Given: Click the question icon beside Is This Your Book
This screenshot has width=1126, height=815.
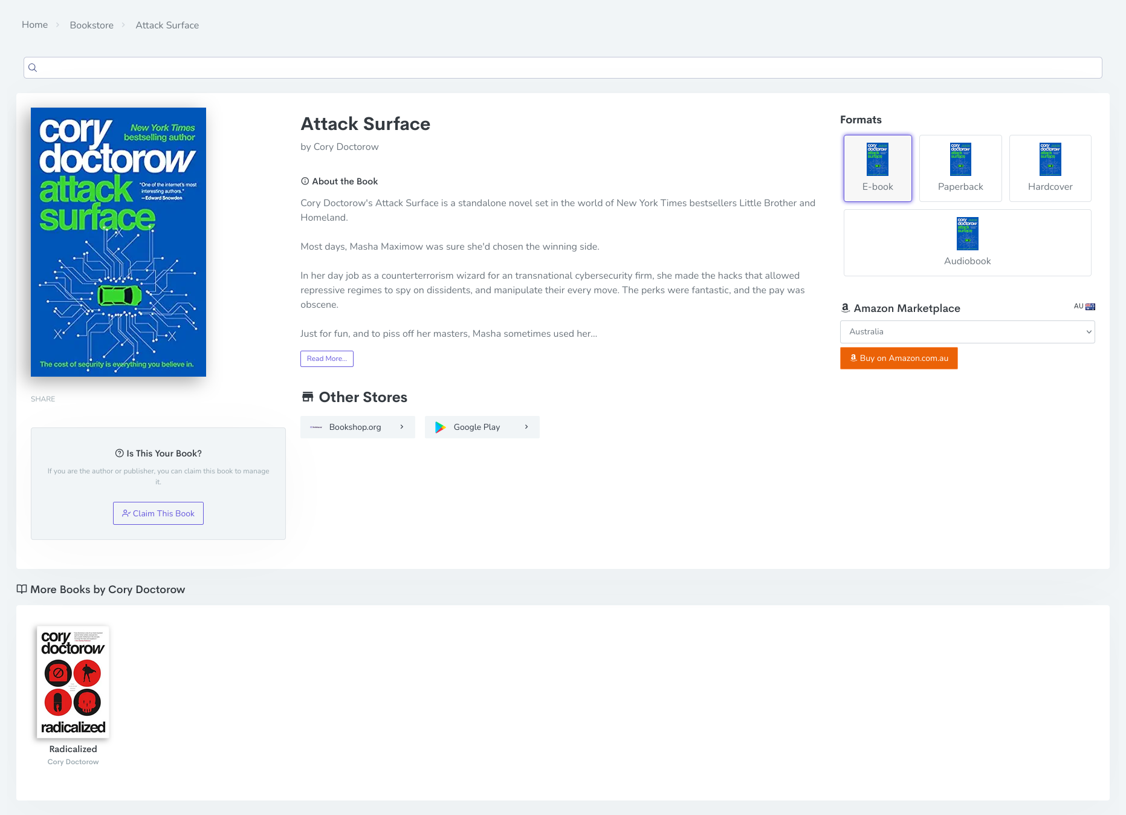Looking at the screenshot, I should click(x=118, y=453).
